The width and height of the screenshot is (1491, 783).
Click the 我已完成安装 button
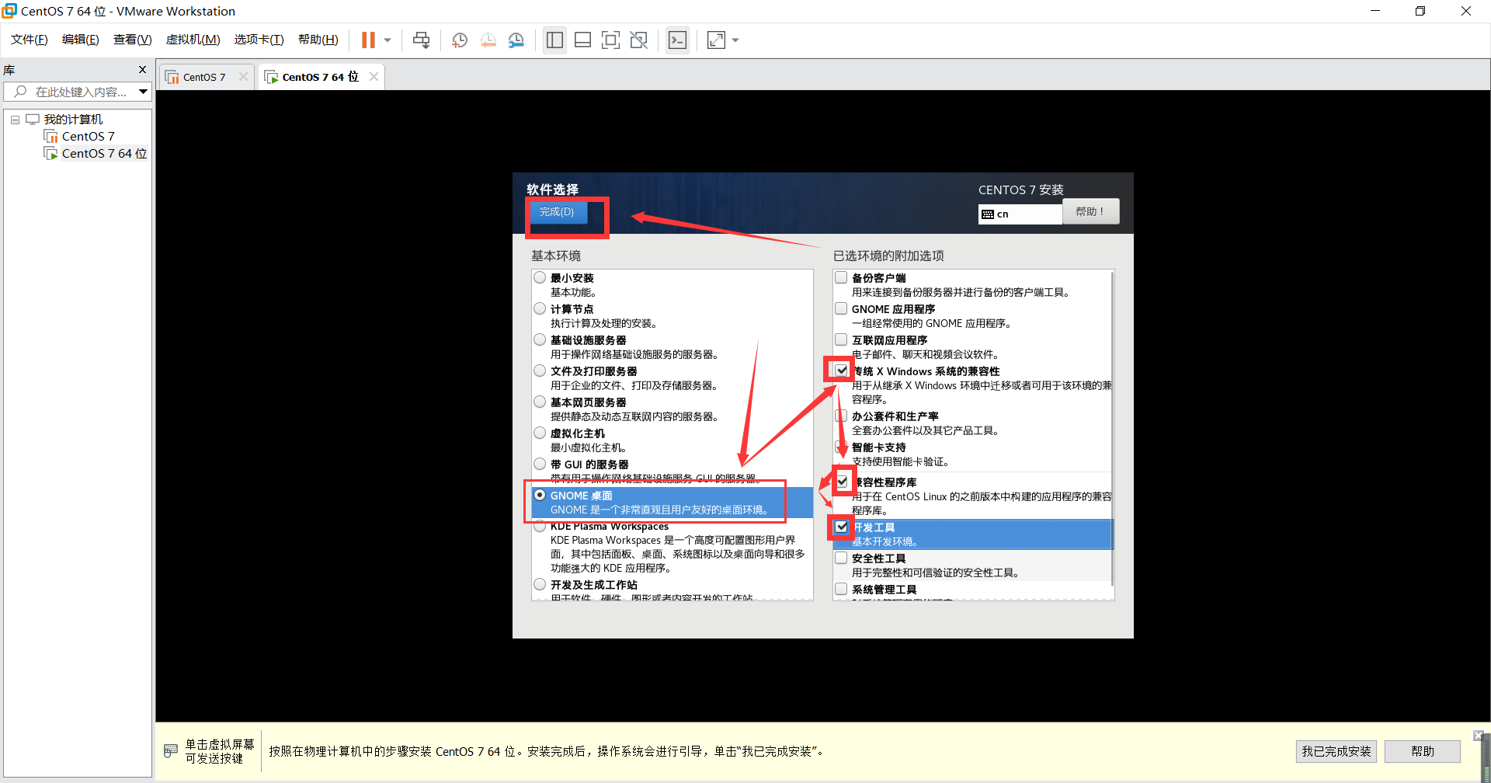tap(1336, 751)
